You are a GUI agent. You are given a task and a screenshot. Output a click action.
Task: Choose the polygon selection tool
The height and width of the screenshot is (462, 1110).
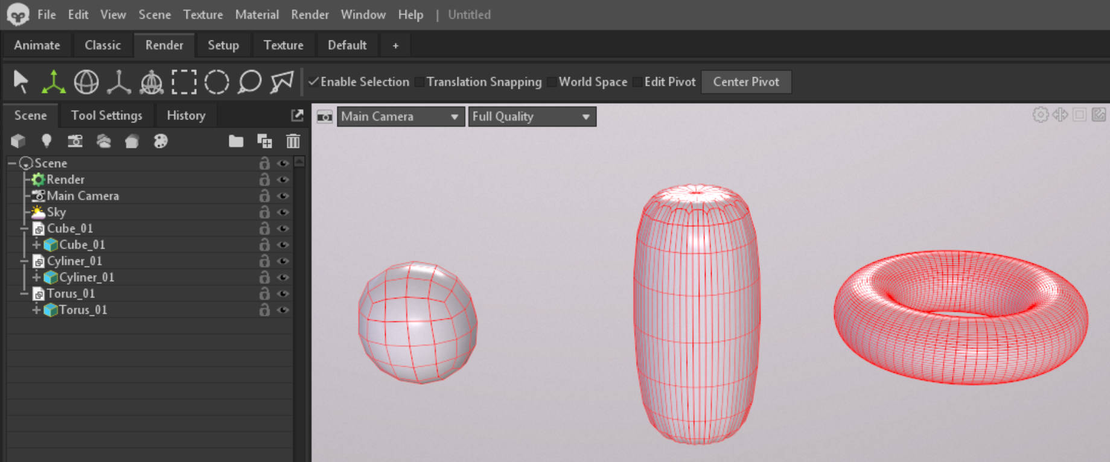coord(282,81)
